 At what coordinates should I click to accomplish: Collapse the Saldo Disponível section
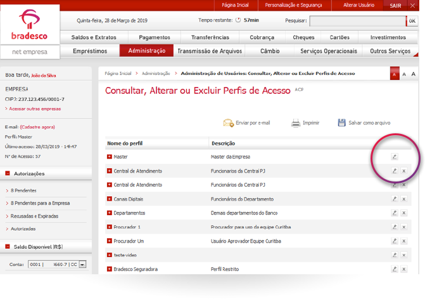tap(8, 246)
